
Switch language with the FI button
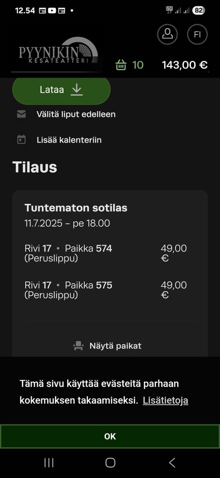point(198,34)
